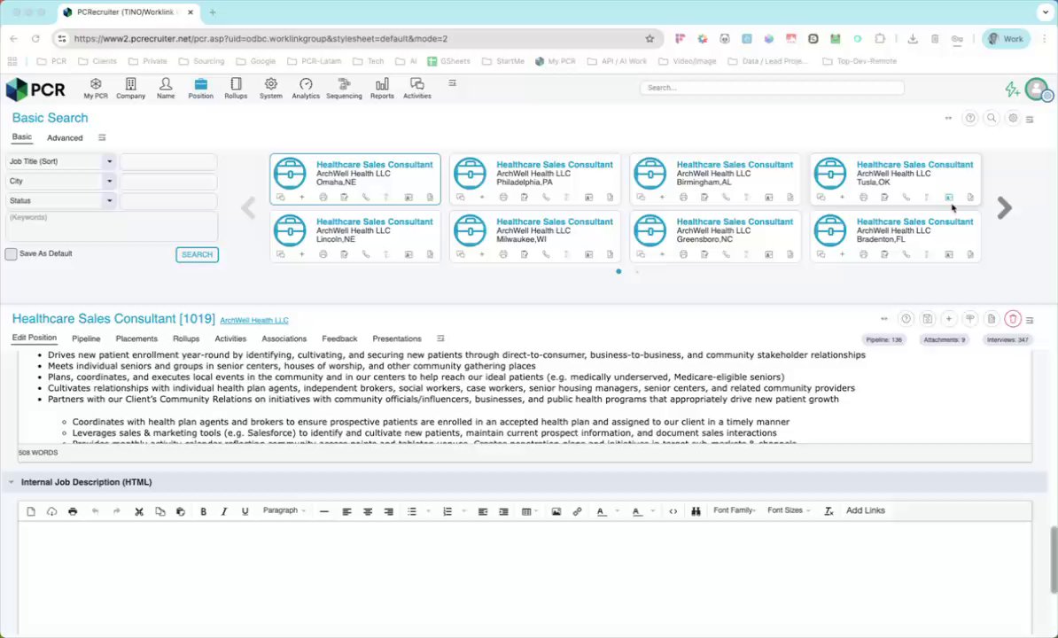
Task: Click the gear icon in Basic Search header
Action: coord(1013,118)
